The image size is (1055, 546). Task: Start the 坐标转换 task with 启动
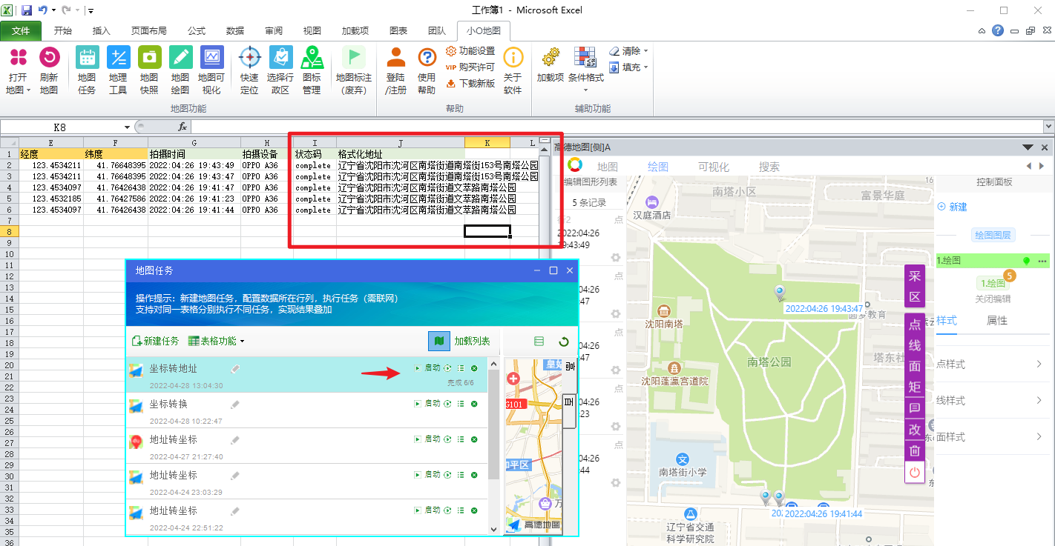tap(427, 404)
